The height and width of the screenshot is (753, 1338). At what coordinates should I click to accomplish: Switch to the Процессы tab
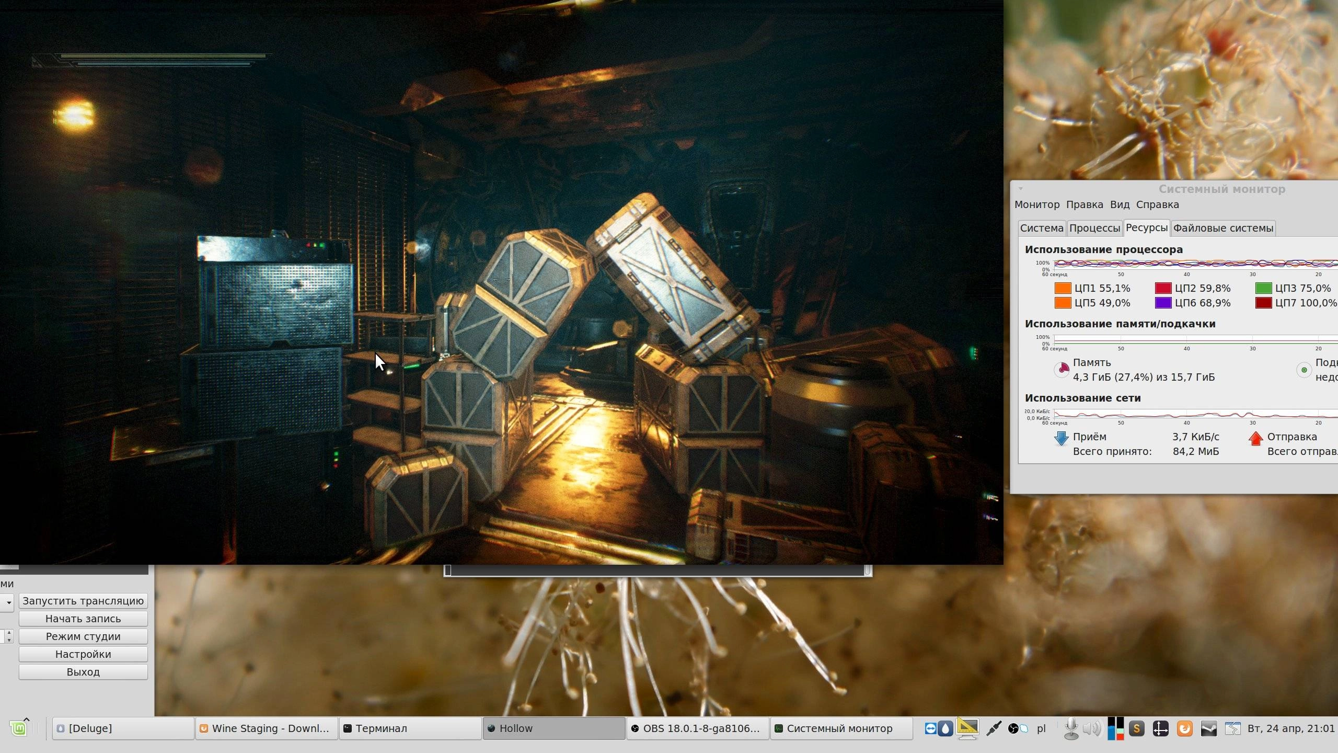point(1094,228)
